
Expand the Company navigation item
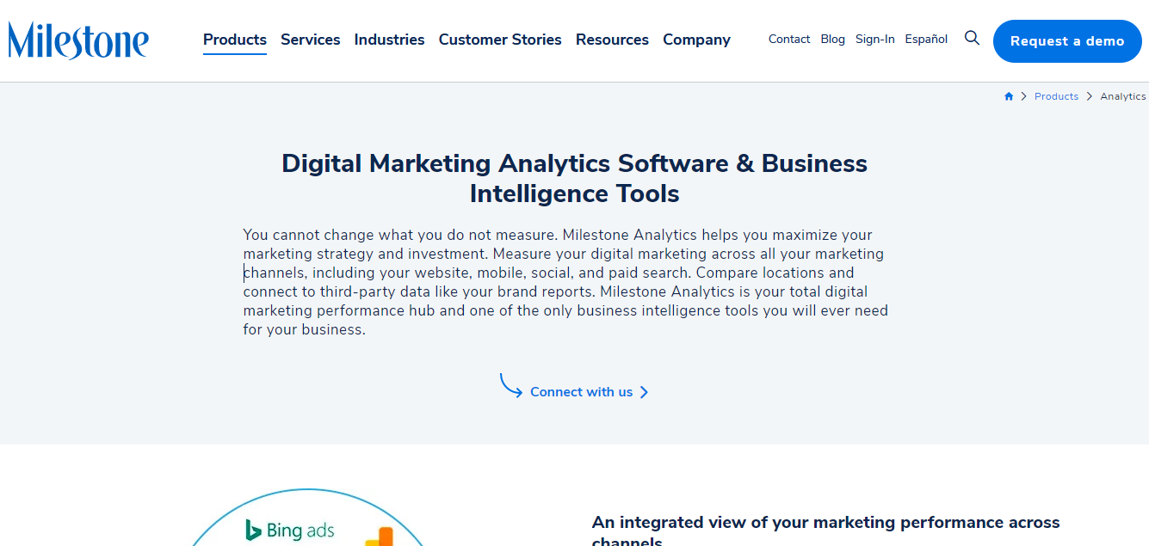click(x=696, y=40)
